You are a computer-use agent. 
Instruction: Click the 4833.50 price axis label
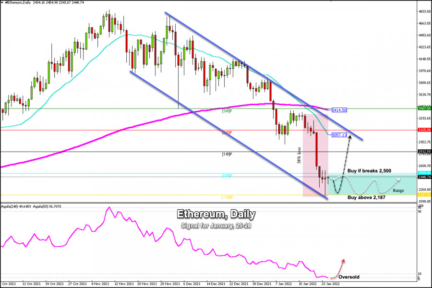click(x=425, y=12)
